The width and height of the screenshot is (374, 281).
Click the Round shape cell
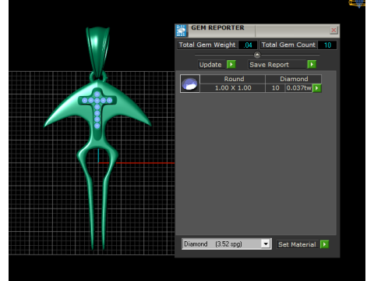tap(234, 79)
